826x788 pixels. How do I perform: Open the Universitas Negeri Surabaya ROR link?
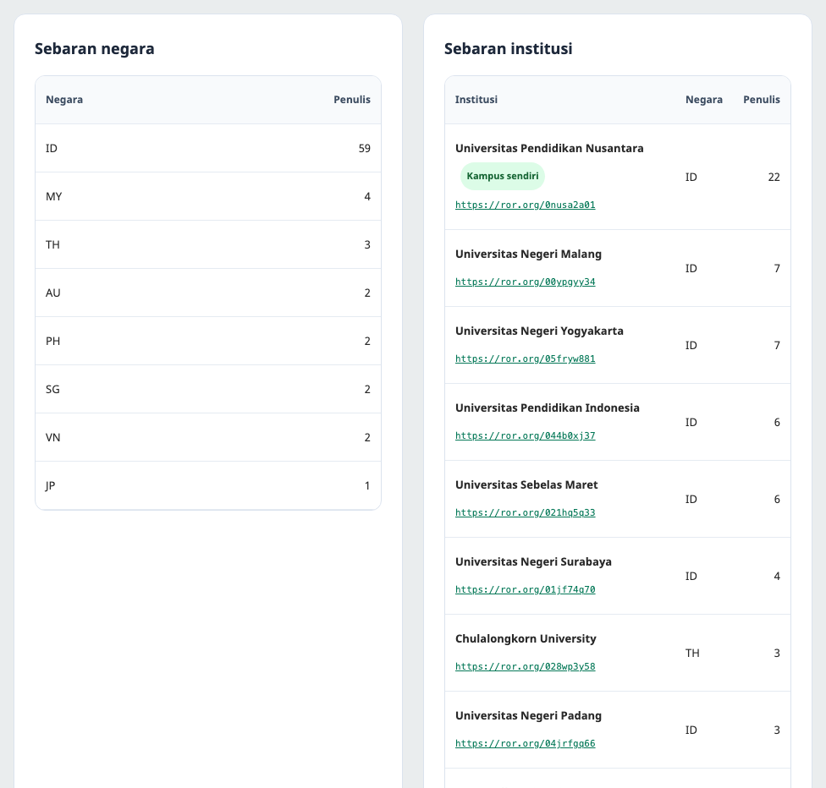[x=526, y=589]
